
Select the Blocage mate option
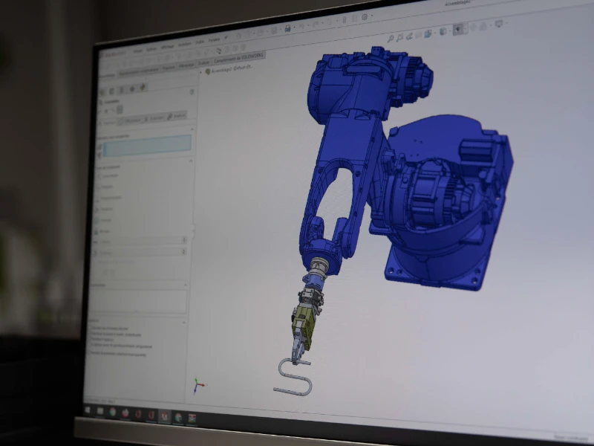coord(102,231)
